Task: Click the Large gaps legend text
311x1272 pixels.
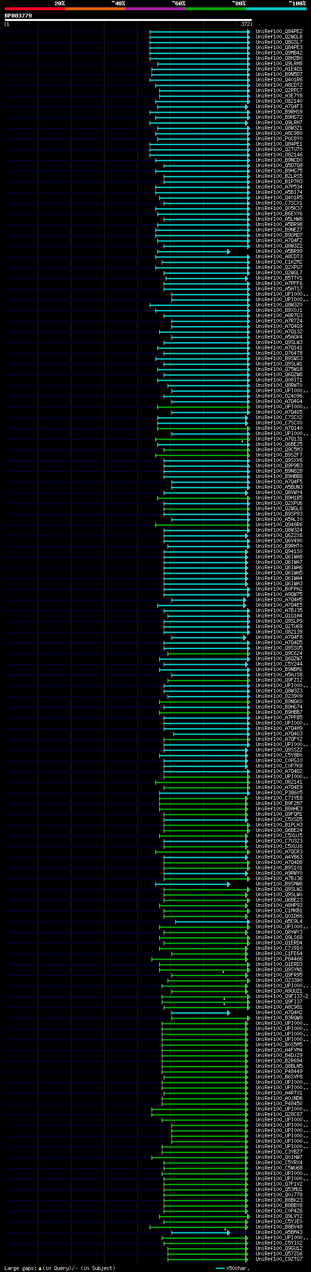Action: click(x=60, y=1268)
